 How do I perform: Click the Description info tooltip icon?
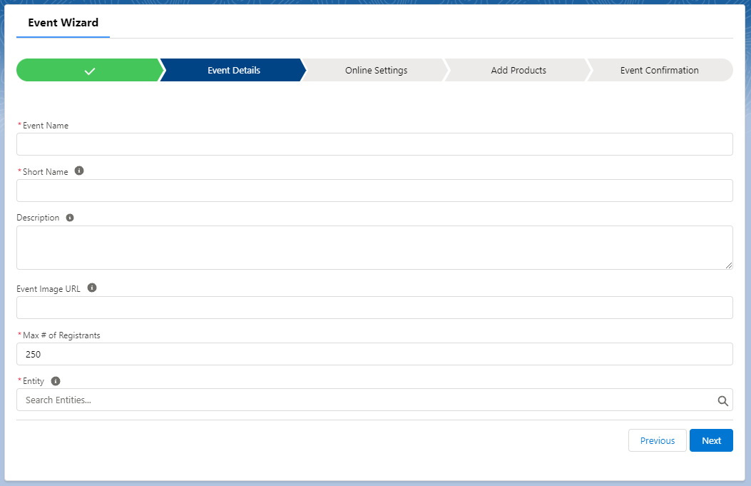[x=70, y=218]
